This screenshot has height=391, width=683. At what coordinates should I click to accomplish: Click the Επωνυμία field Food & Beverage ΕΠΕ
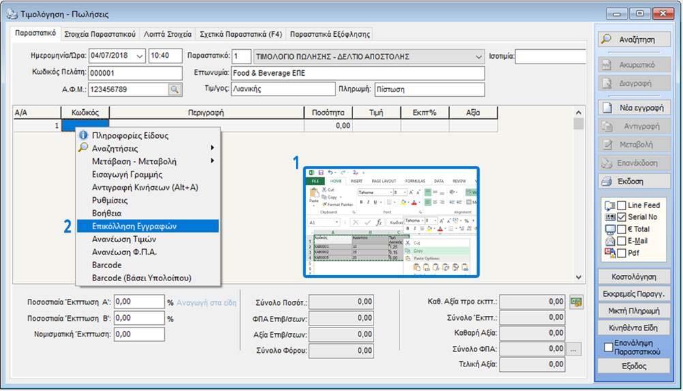(358, 73)
